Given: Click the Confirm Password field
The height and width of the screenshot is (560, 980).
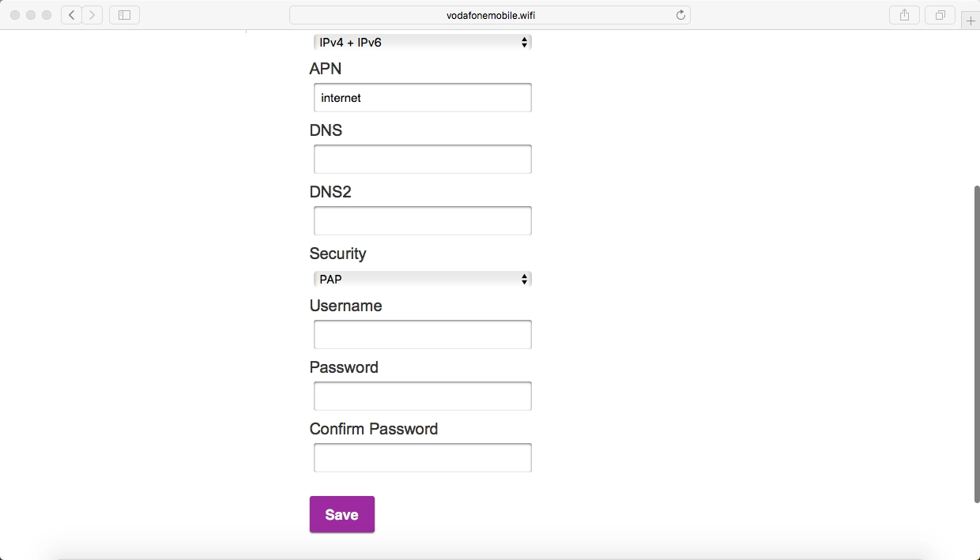Looking at the screenshot, I should pyautogui.click(x=422, y=458).
